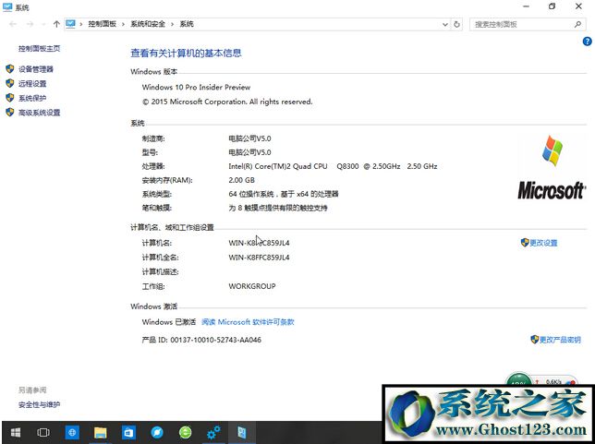Click the 系统 window title icon

pos(7,6)
